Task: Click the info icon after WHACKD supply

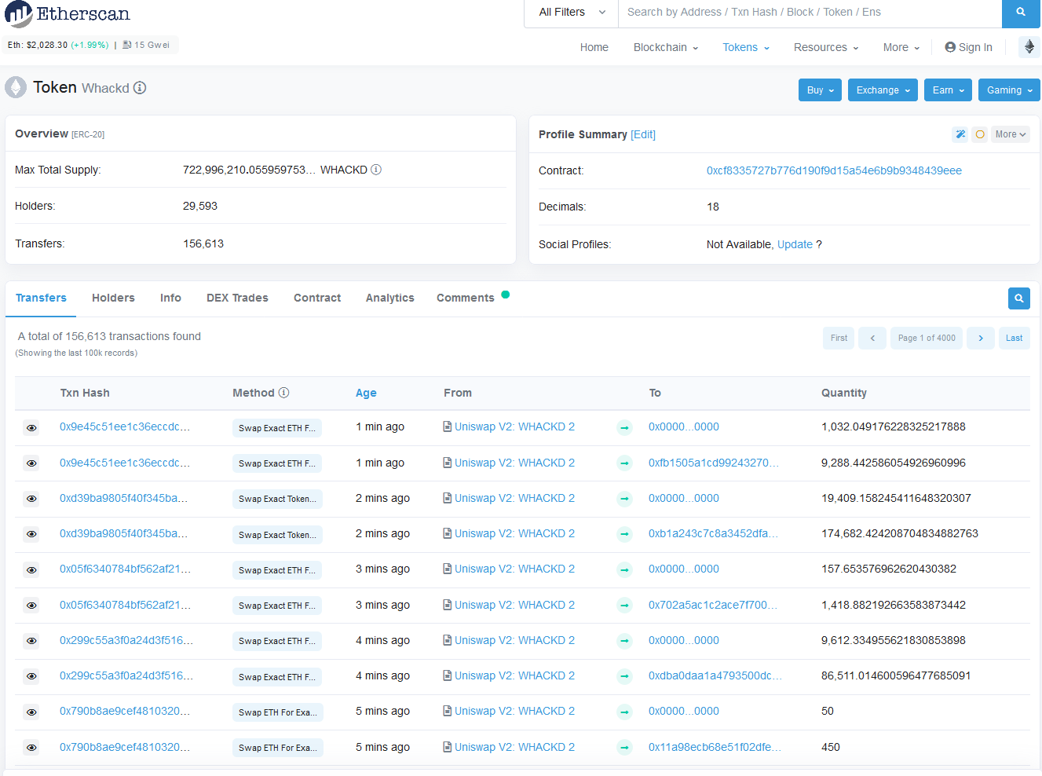Action: (x=376, y=170)
